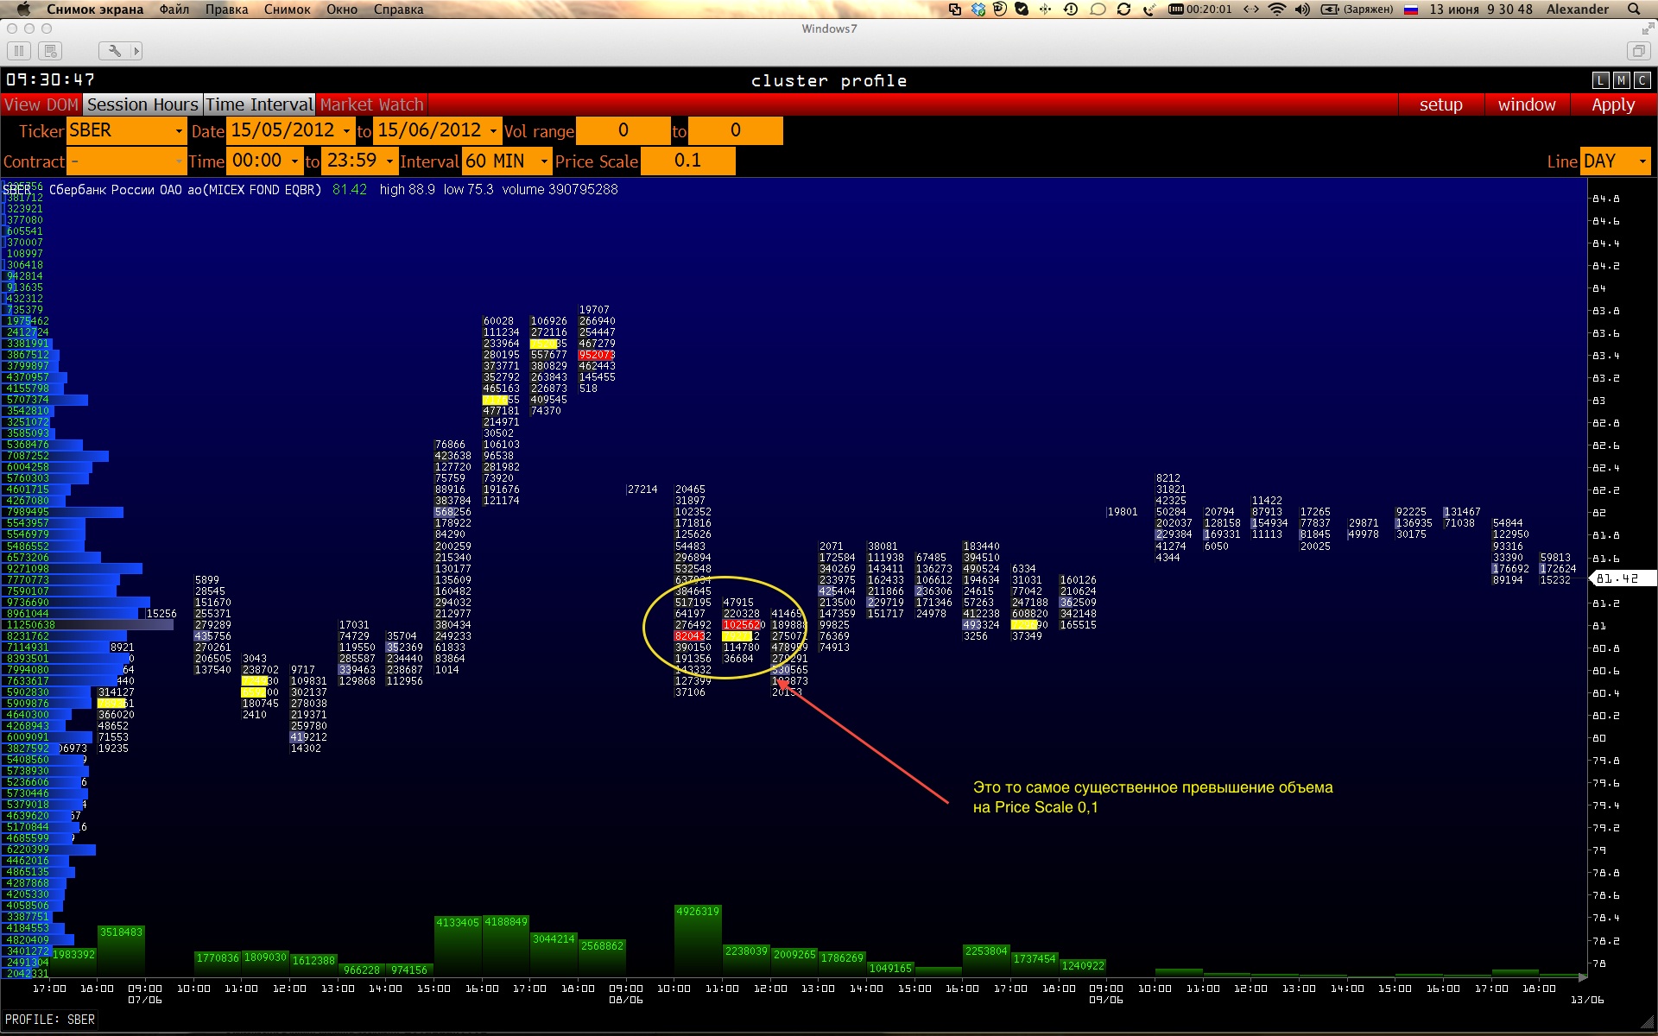Open the wrench settings icon

click(x=114, y=51)
